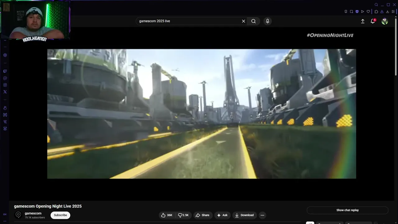Image resolution: width=398 pixels, height=224 pixels.
Task: Click the three-dot menu at the sidebar bottom
Action: pos(5,221)
